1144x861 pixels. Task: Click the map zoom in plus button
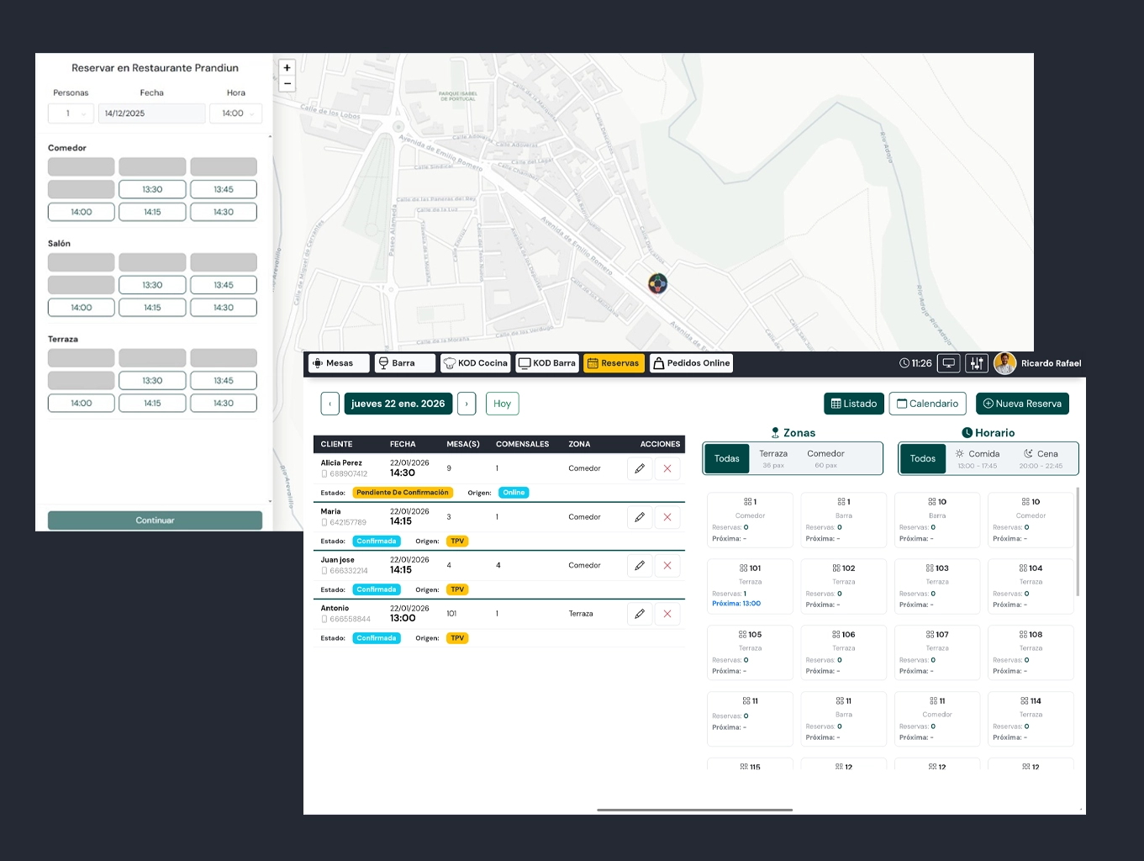click(x=287, y=68)
